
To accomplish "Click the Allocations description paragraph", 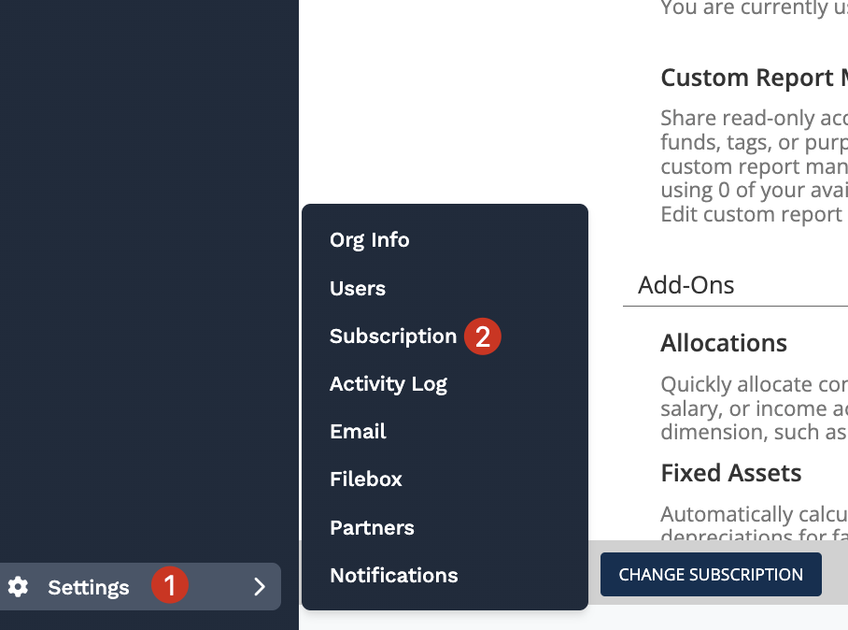I will tap(754, 408).
